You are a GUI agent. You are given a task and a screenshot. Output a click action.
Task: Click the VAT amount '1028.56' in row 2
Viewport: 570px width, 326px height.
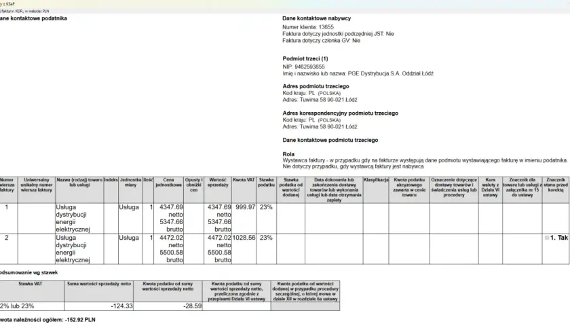click(244, 238)
